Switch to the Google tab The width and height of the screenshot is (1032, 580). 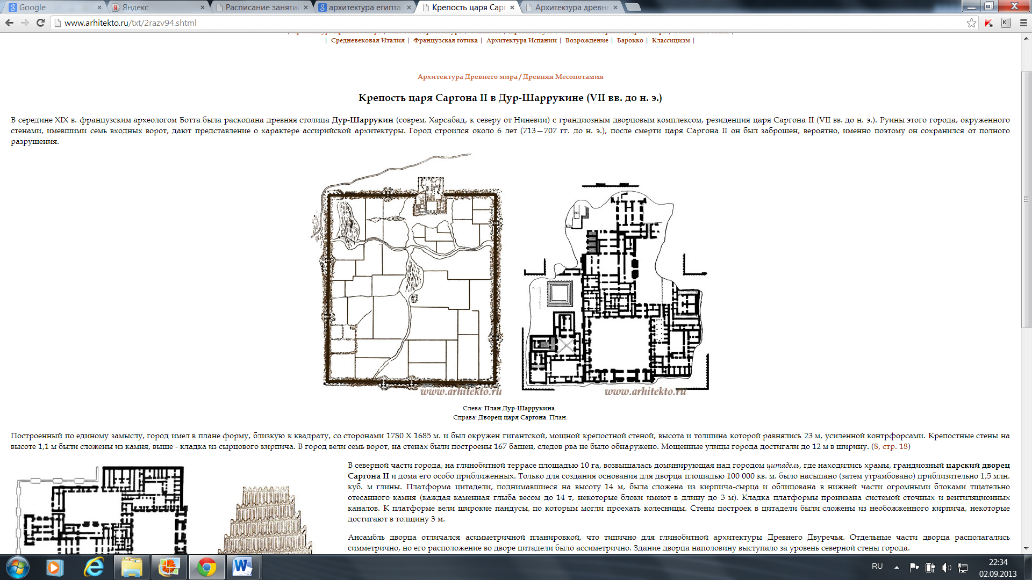pos(53,7)
